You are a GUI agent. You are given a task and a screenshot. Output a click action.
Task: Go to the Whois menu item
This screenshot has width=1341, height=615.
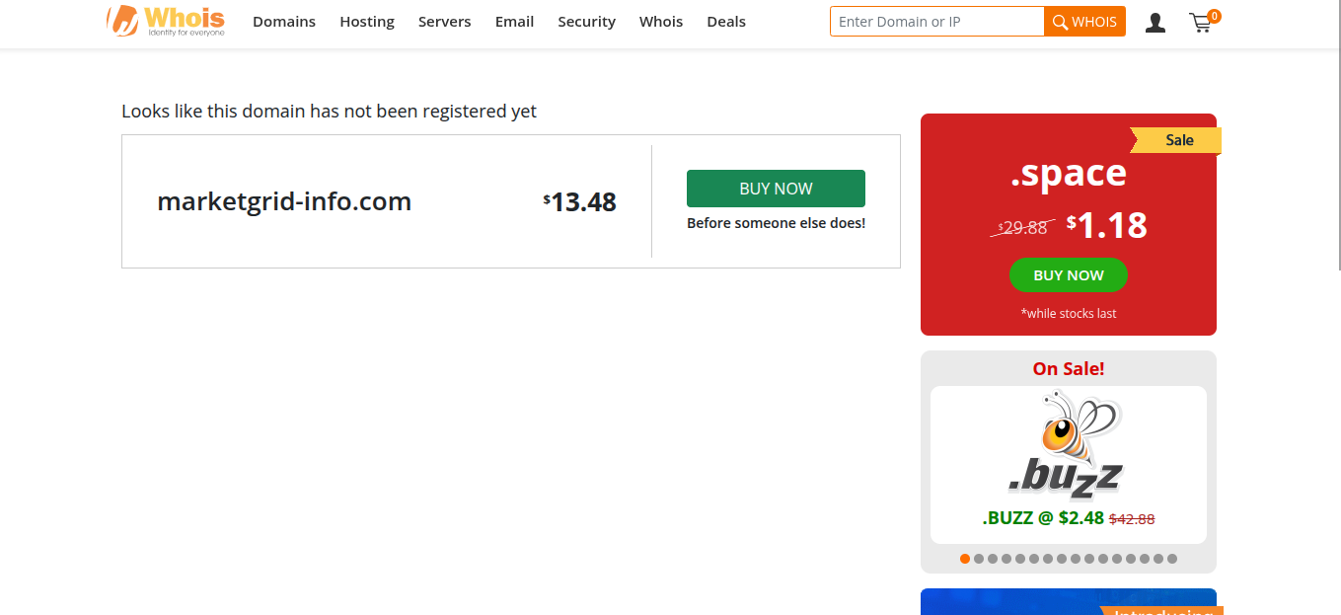click(x=661, y=22)
